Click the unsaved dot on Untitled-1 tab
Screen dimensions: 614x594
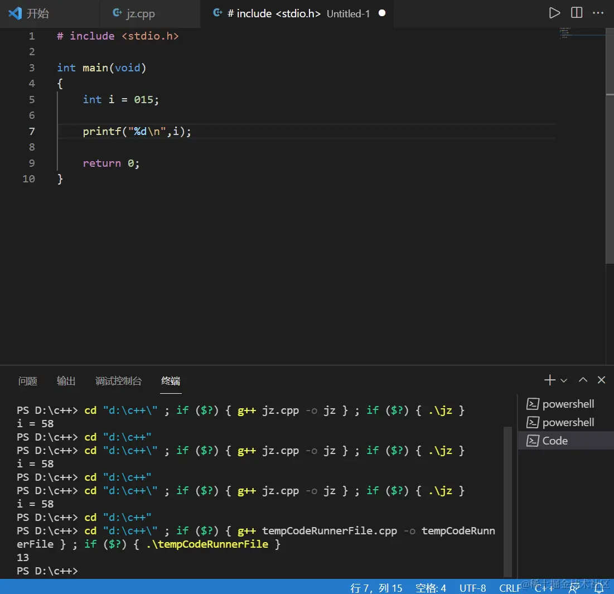click(x=382, y=13)
